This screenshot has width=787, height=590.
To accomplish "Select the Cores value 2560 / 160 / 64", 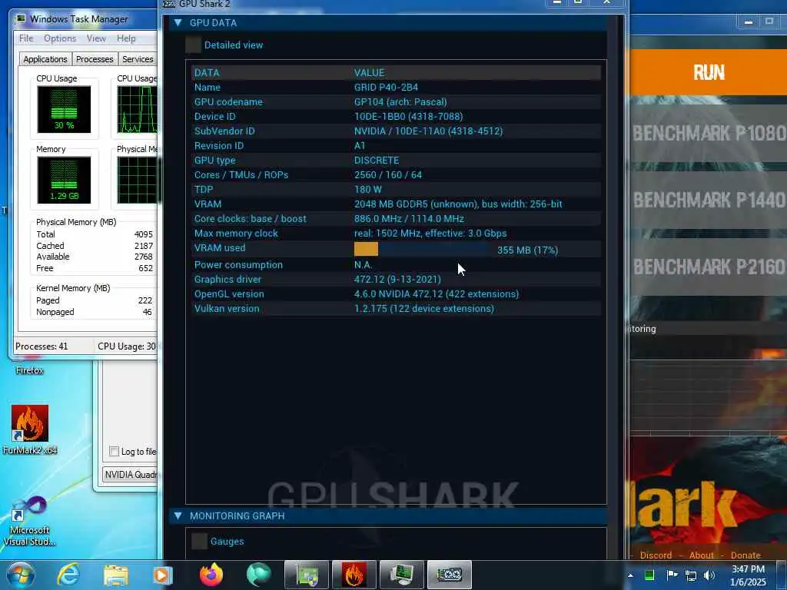I will (388, 175).
